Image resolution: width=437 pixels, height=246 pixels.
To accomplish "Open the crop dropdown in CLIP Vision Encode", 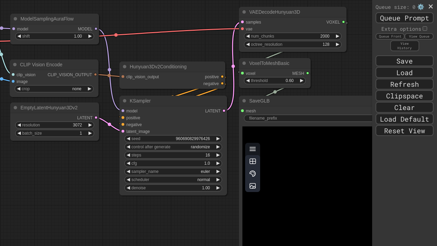I will click(x=54, y=89).
